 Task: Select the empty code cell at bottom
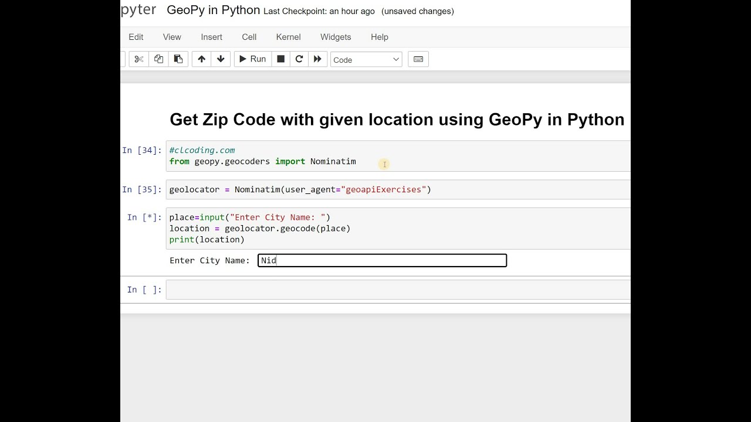point(398,290)
